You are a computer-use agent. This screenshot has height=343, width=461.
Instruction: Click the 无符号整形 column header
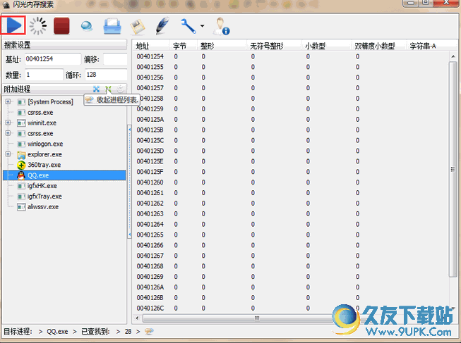[x=274, y=46]
